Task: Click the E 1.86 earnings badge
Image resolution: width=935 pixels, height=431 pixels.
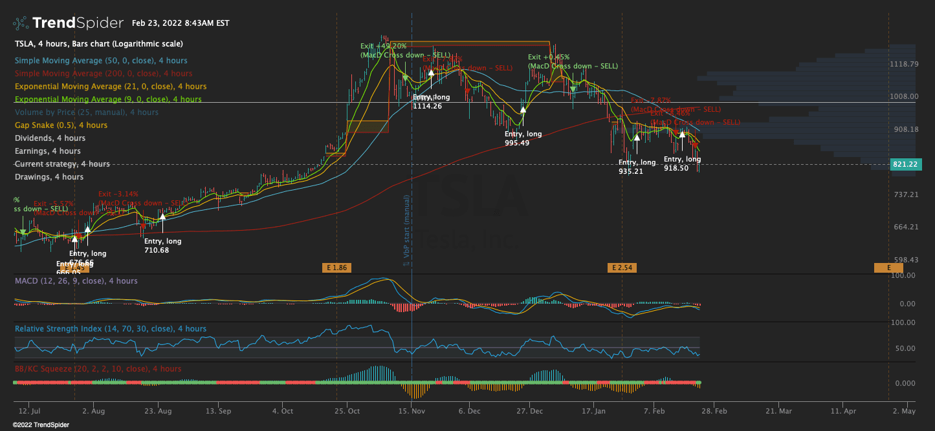Action: (x=336, y=268)
